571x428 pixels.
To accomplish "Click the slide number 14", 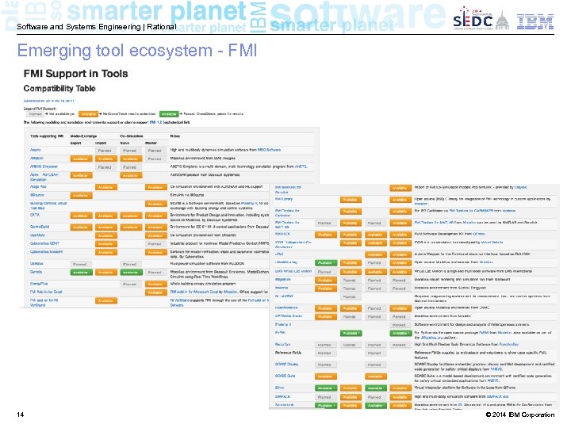I will click(x=21, y=415).
